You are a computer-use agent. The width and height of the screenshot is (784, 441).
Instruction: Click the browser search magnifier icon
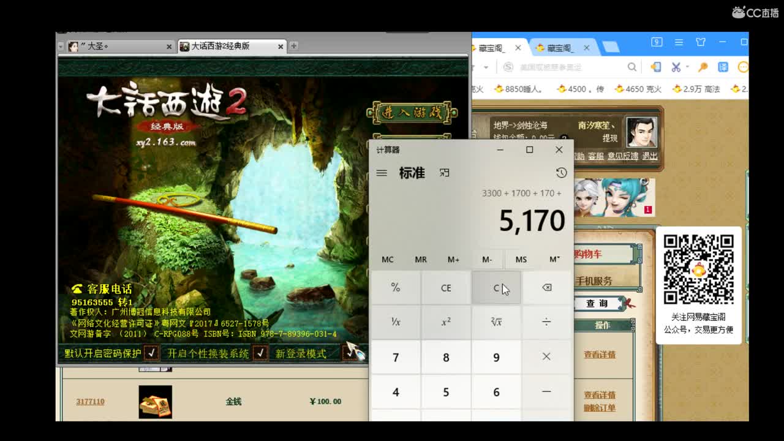point(632,67)
